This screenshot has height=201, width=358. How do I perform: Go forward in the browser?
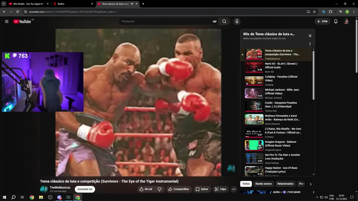point(11,12)
